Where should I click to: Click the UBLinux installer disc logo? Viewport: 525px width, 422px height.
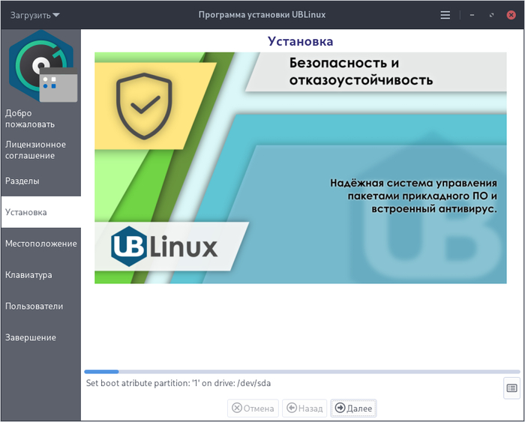[x=42, y=66]
